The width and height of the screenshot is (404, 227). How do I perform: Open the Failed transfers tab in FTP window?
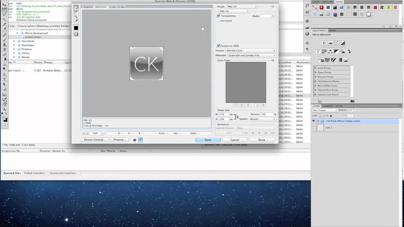[x=35, y=173]
